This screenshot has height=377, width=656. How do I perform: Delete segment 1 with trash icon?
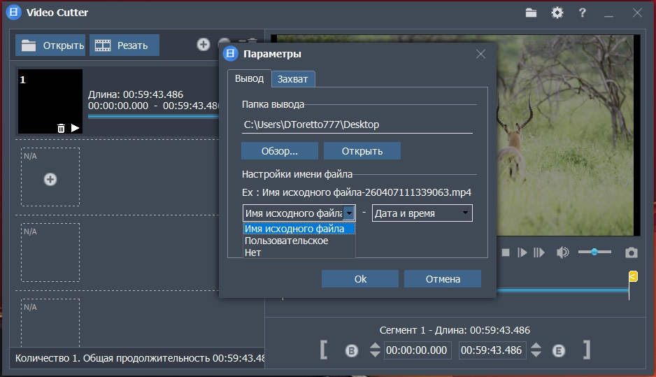click(x=61, y=128)
